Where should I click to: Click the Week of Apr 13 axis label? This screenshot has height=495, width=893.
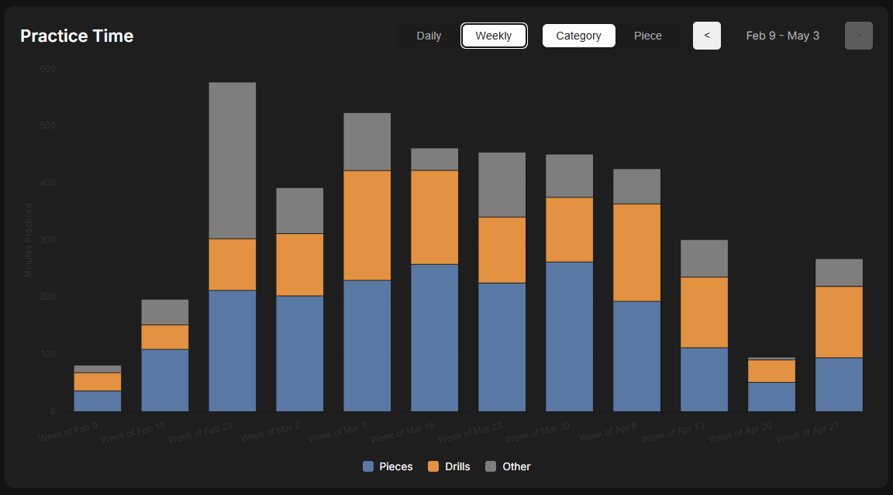coord(673,432)
